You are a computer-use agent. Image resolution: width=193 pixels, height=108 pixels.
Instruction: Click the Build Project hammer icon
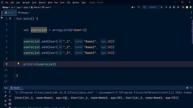(x=139, y=7)
